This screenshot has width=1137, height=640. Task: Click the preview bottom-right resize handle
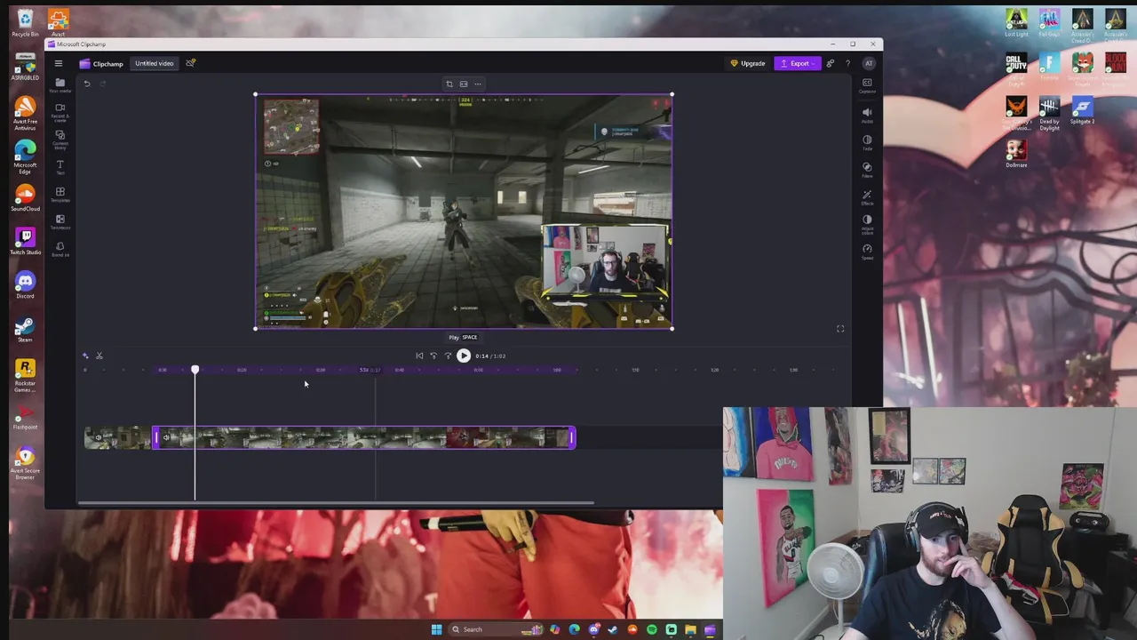(x=672, y=329)
